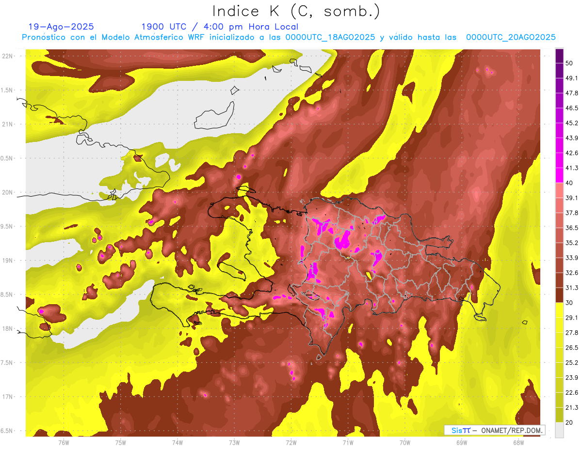Select the colorbar value "30"
Image resolution: width=582 pixels, height=449 pixels.
(570, 303)
